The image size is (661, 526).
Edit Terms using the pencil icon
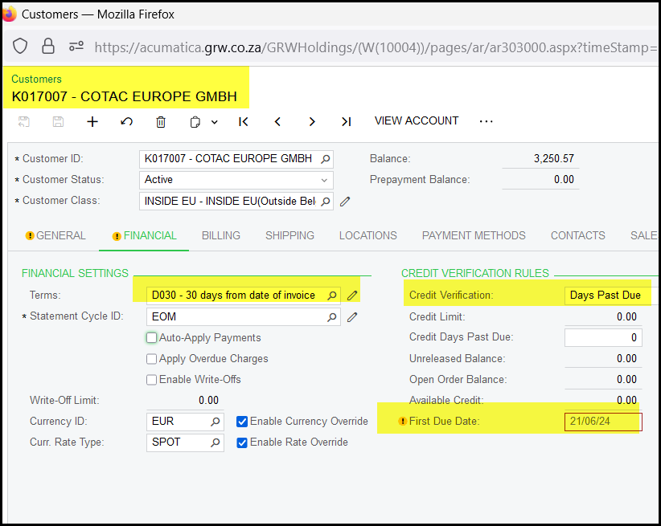point(352,296)
